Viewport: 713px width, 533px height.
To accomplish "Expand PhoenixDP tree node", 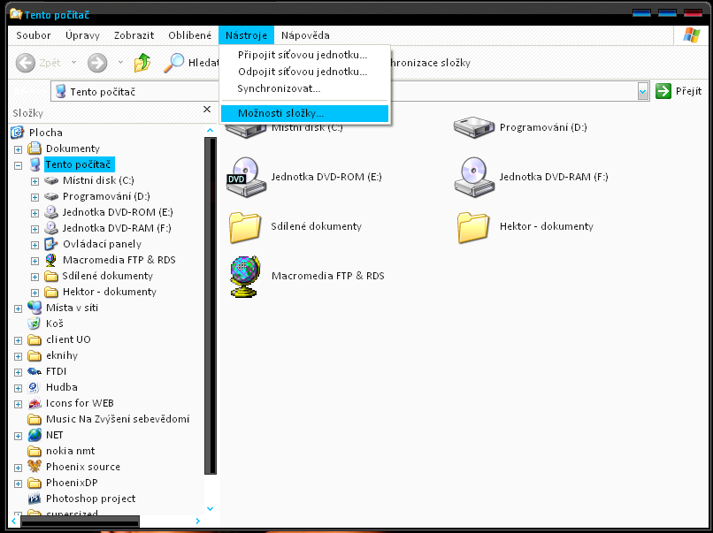I will point(19,484).
